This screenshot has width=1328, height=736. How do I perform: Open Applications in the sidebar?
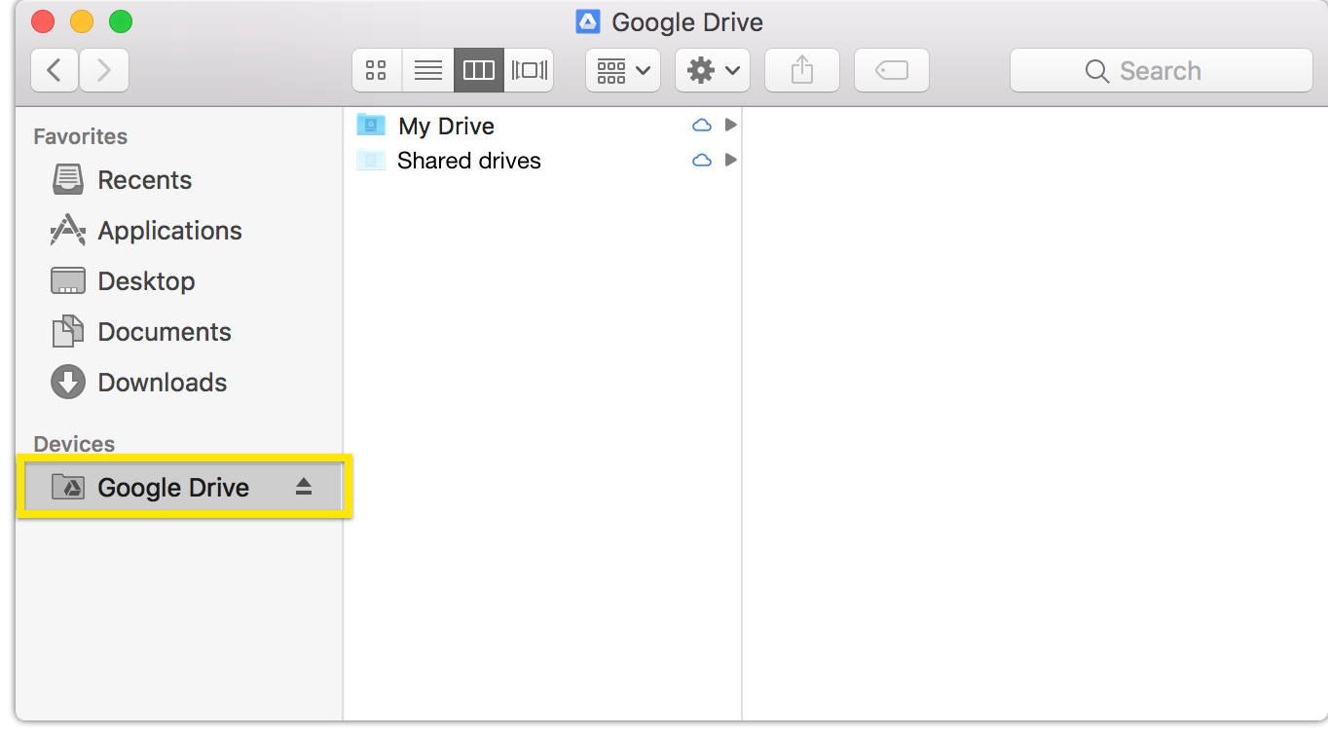pyautogui.click(x=169, y=231)
